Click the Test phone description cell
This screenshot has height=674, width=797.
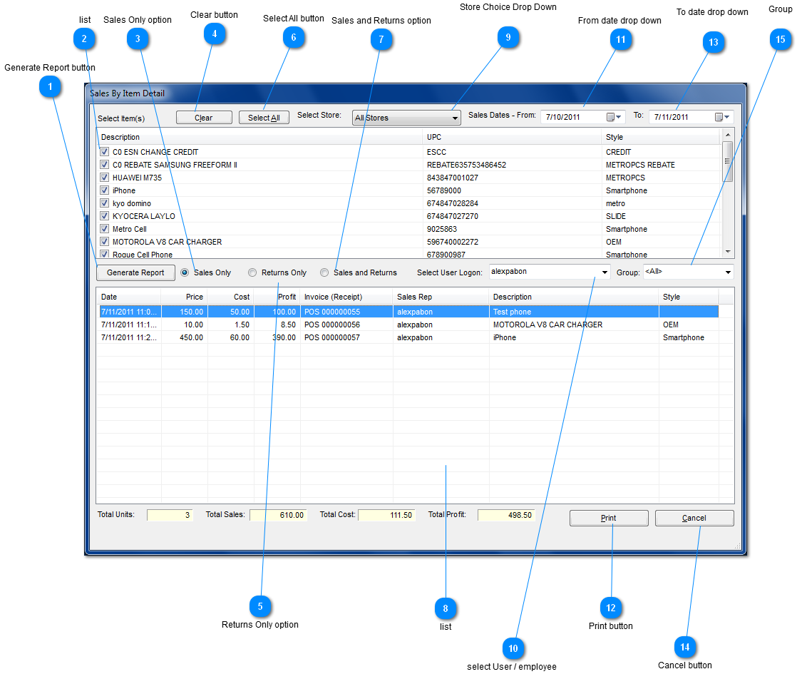(x=512, y=312)
